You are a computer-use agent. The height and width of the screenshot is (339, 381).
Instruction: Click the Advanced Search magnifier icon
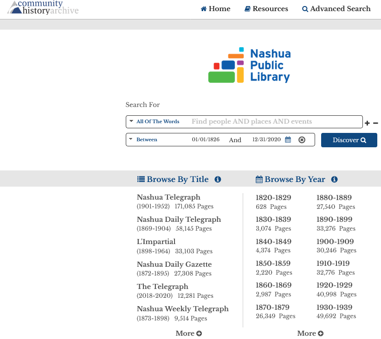[305, 9]
